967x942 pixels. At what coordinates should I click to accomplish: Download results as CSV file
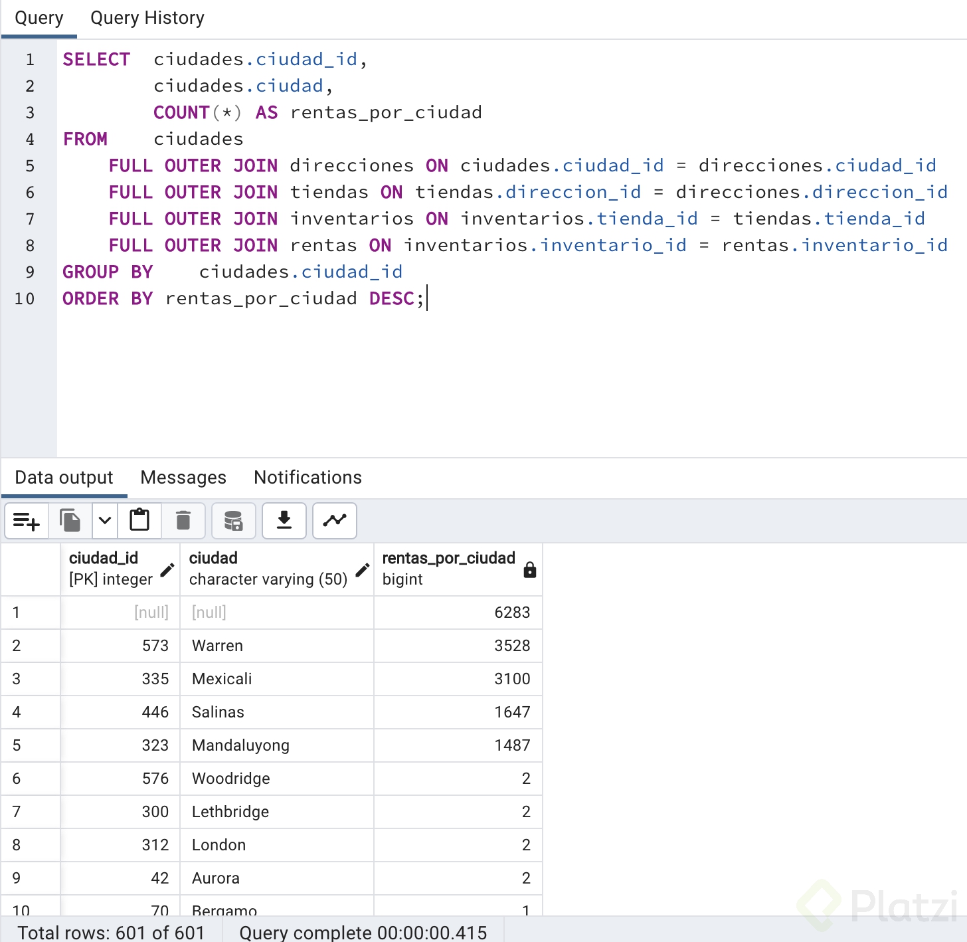click(x=284, y=521)
